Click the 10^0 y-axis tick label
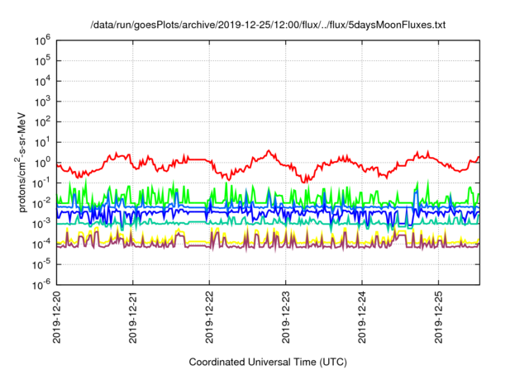 click(42, 163)
